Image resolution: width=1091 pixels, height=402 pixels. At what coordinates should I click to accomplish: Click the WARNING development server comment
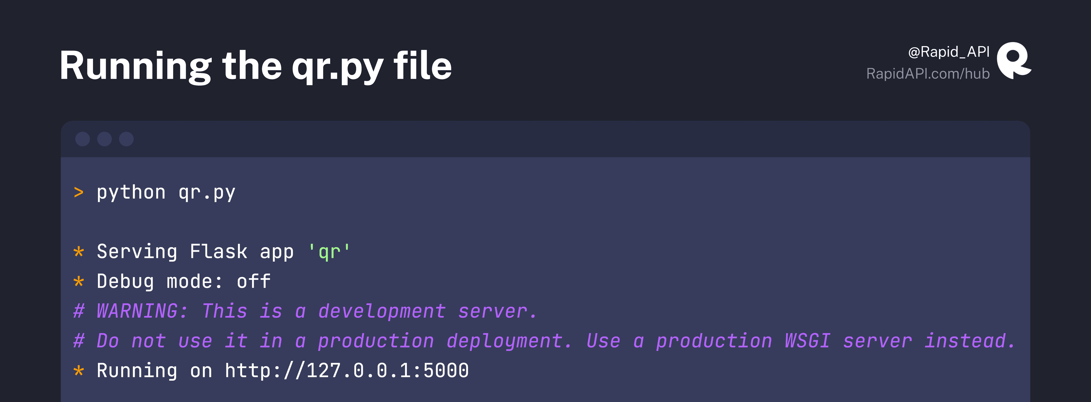[305, 311]
